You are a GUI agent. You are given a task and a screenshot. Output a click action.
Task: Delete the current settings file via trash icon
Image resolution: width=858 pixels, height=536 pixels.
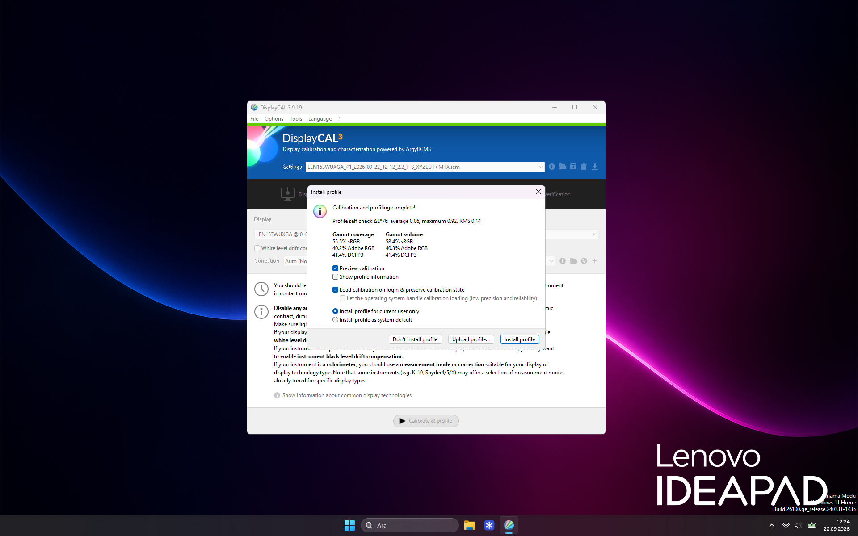(584, 167)
